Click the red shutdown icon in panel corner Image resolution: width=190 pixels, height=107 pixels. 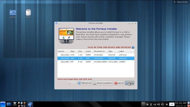pos(189,106)
